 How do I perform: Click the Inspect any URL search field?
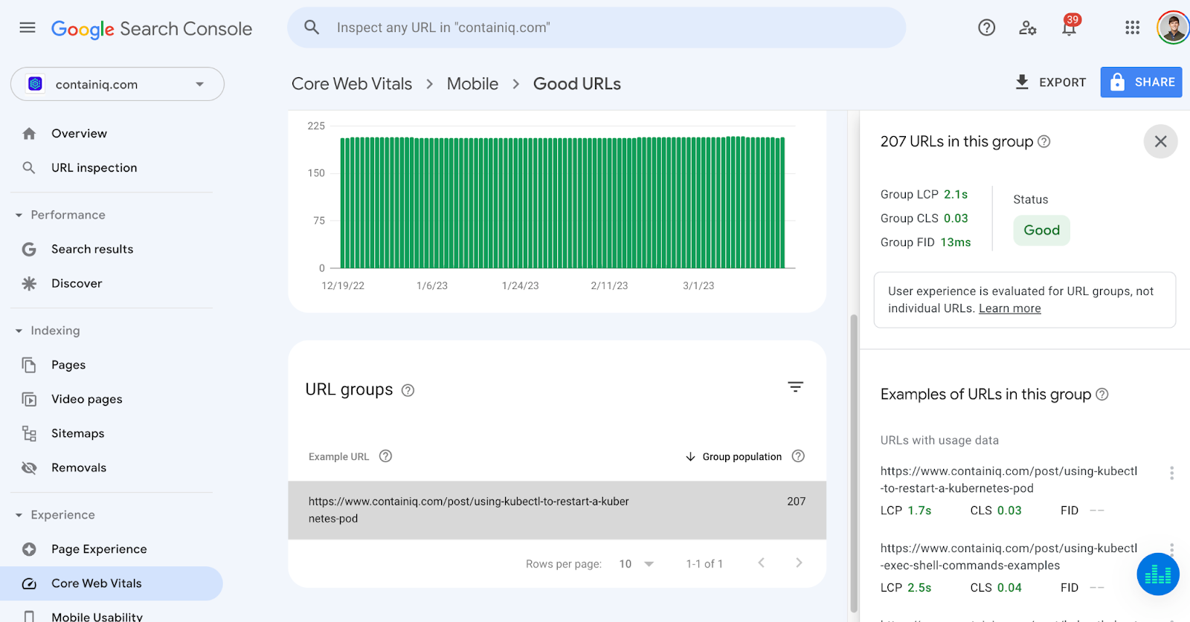[596, 27]
